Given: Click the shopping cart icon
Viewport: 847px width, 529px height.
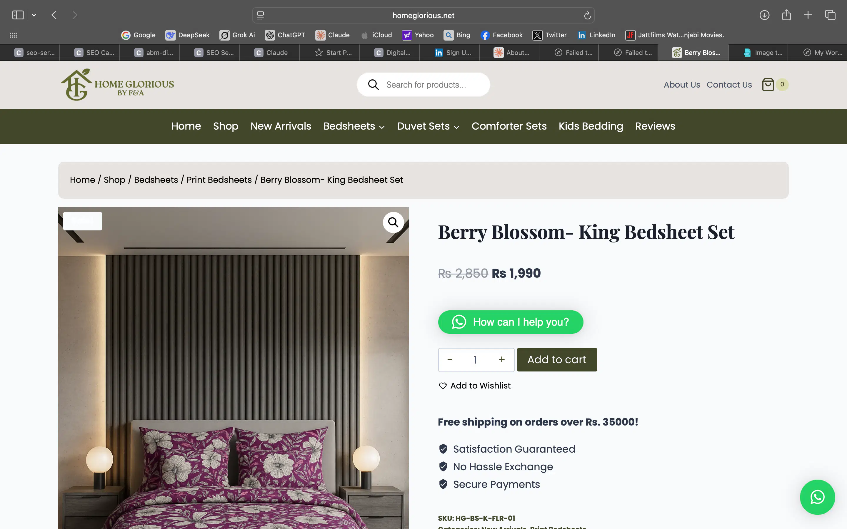Looking at the screenshot, I should [768, 85].
